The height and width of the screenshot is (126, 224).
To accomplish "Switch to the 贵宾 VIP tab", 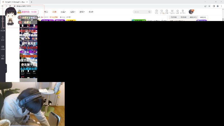I will (x=193, y=17).
